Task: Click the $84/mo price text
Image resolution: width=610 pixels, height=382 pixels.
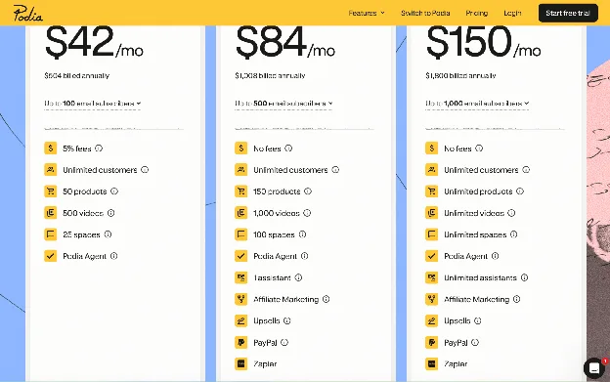Action: (x=285, y=42)
